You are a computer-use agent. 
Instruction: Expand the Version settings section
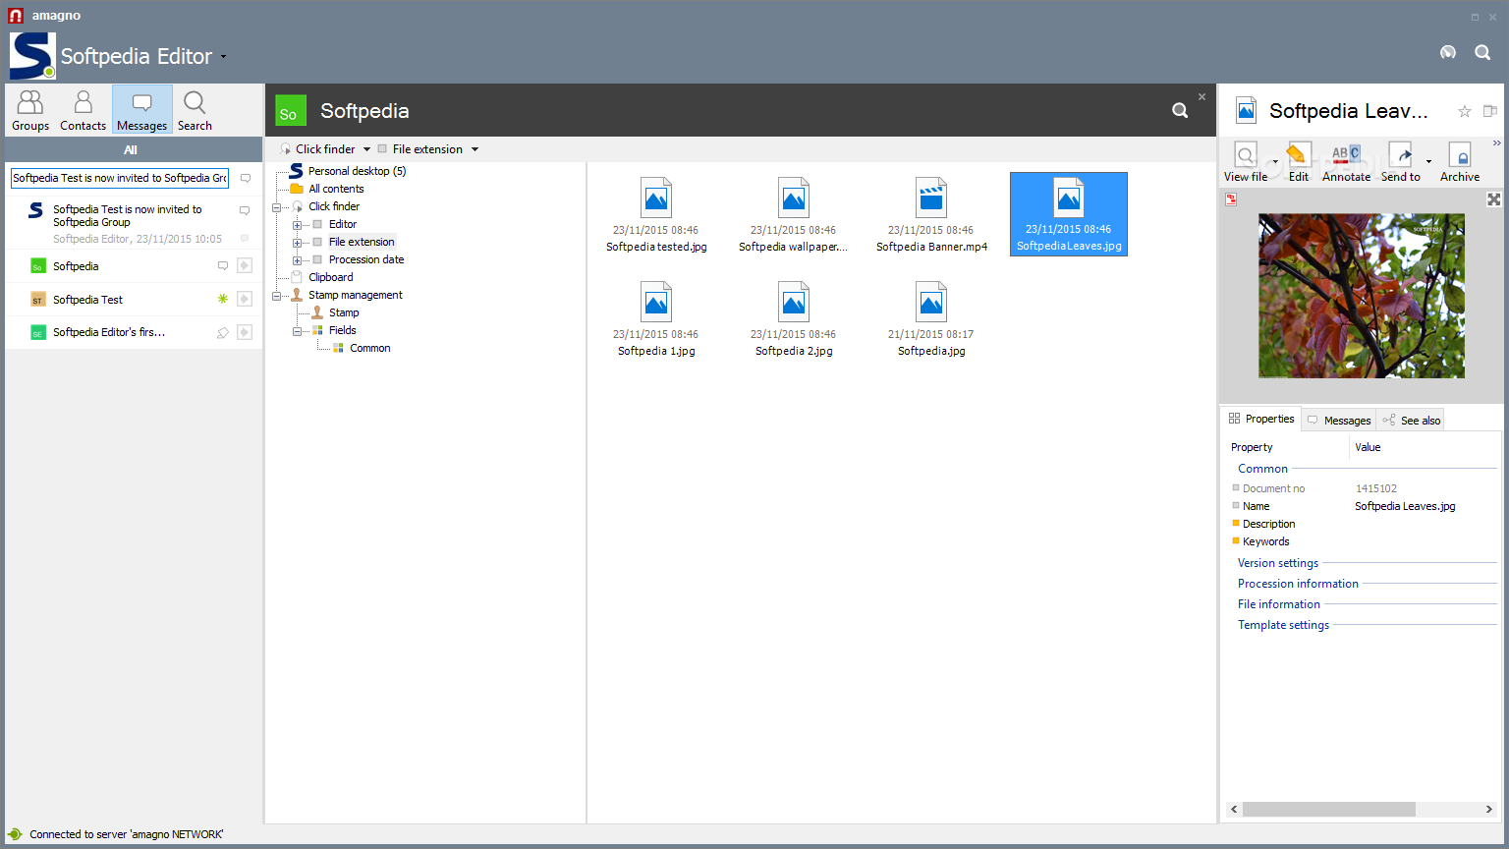pos(1278,563)
